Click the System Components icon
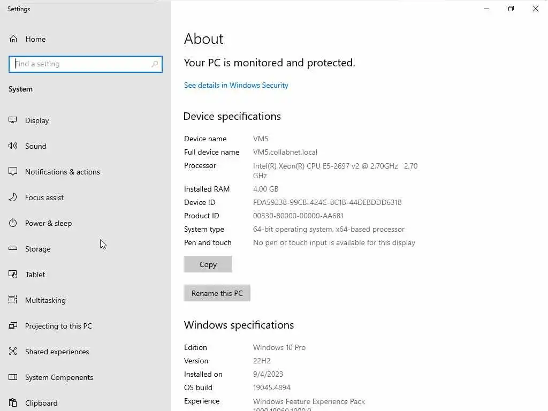Screen dimensions: 548x411 coord(13,377)
